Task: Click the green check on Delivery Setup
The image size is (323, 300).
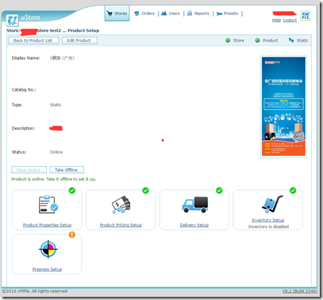Action: coord(219,190)
